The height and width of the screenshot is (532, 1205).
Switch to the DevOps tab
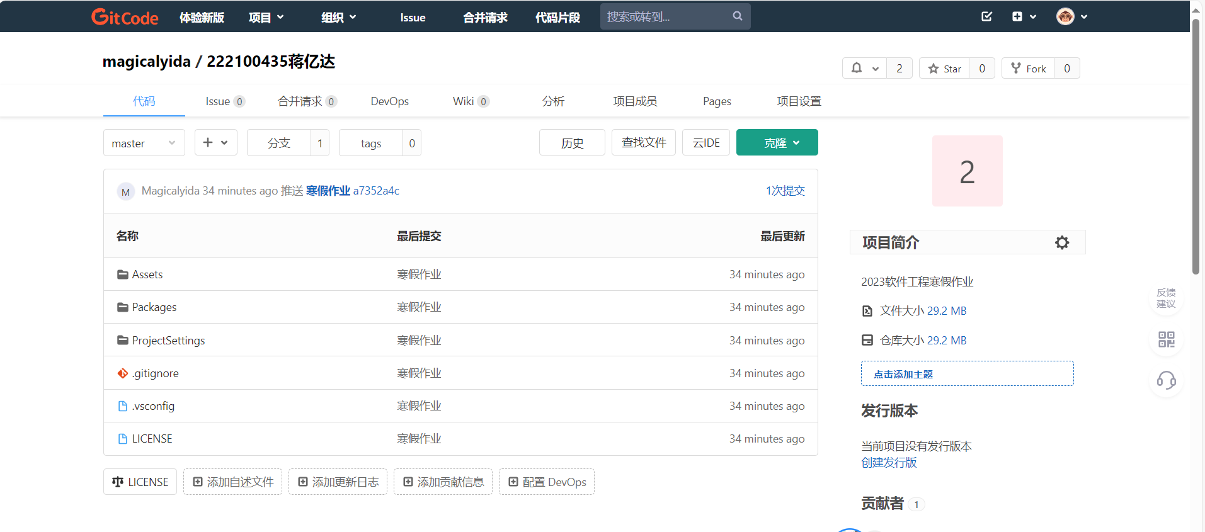coord(389,101)
